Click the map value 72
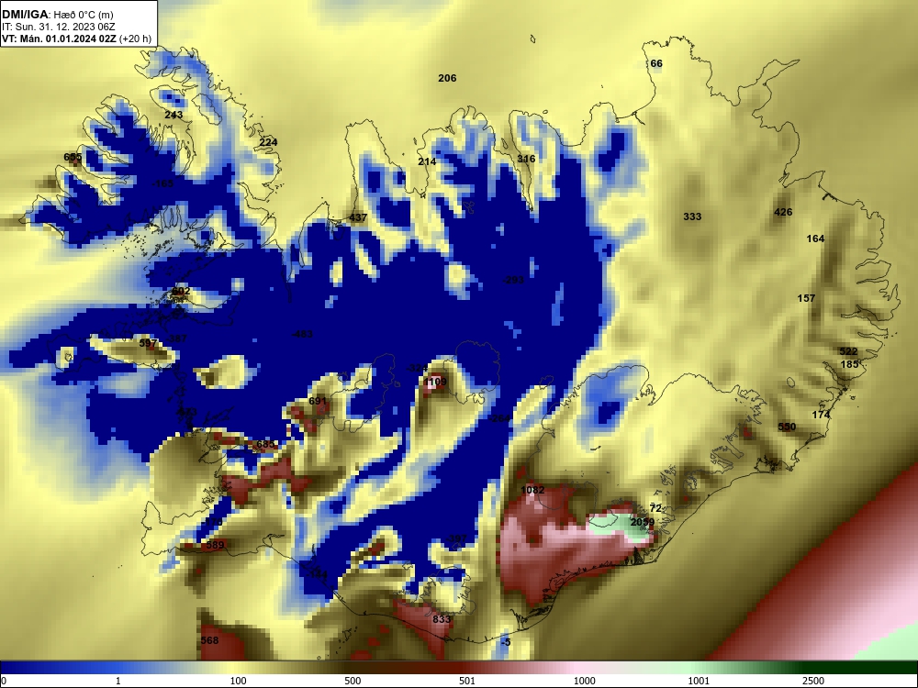Screen dimensions: 918x688 [x=655, y=508]
